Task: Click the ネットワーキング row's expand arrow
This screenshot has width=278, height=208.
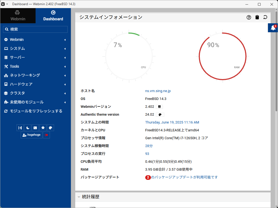Action: click(65, 76)
